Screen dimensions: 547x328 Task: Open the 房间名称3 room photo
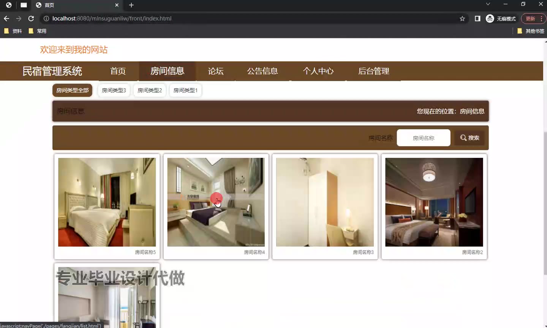[325, 202]
